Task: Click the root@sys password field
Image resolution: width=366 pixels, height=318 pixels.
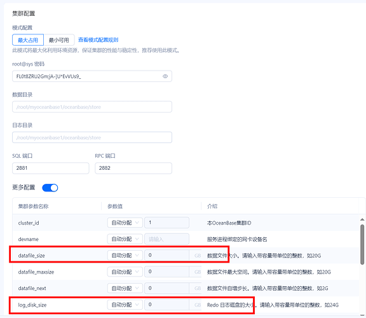Action: coord(92,76)
